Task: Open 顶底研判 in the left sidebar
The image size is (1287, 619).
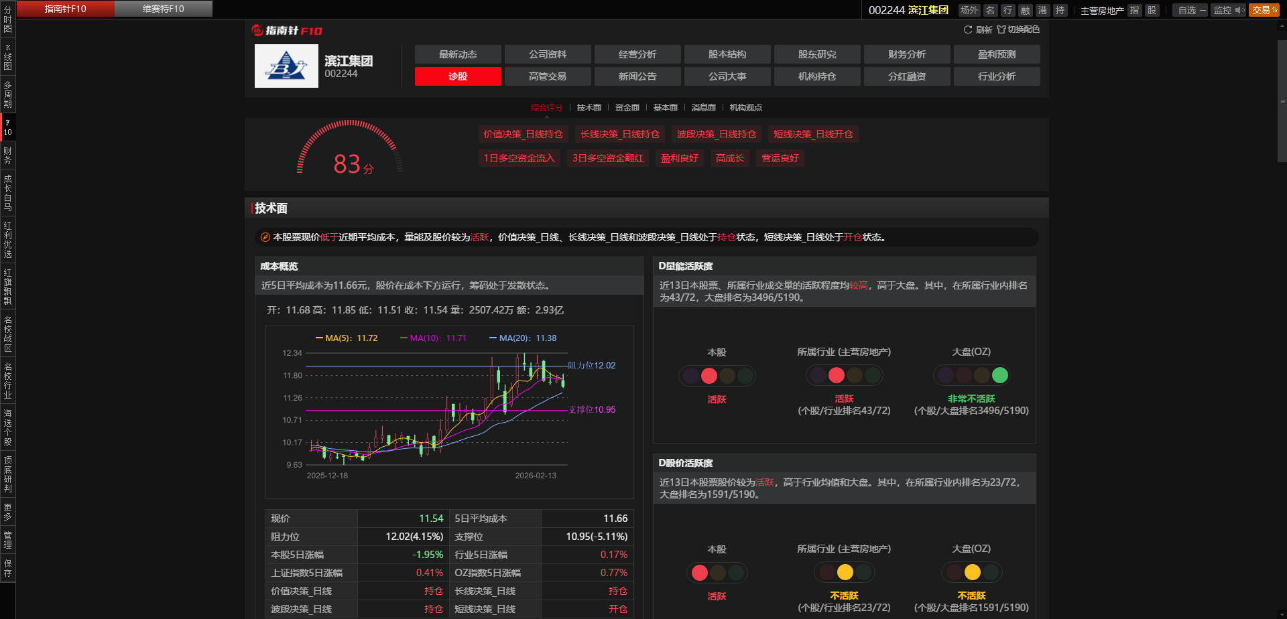Action: 8,474
